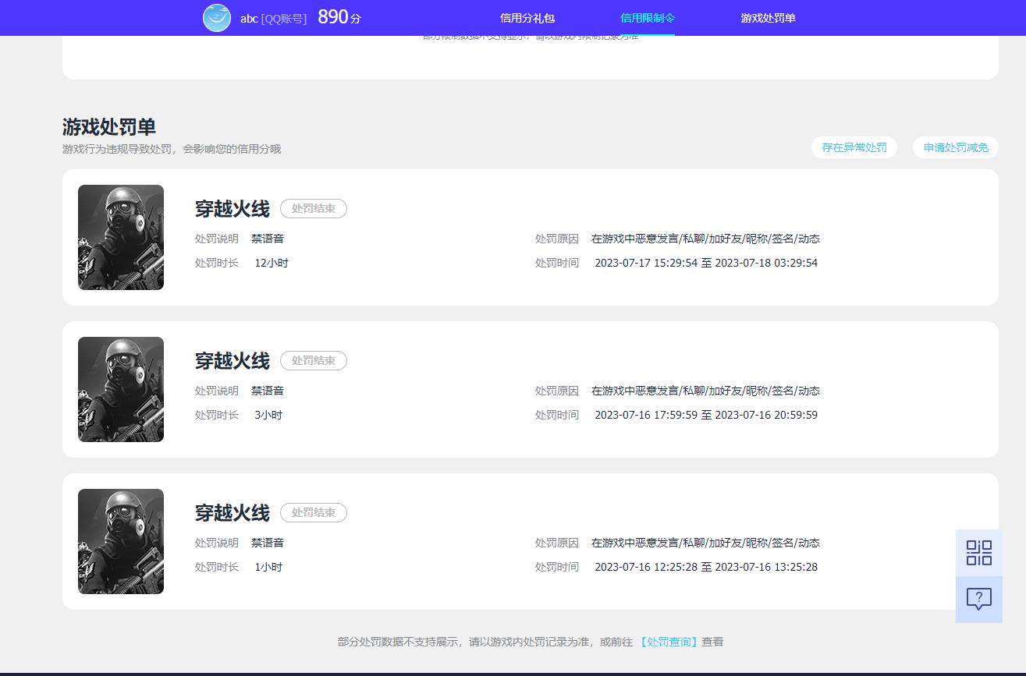1026x676 pixels.
Task: Click the 存在异常处罚 button
Action: (x=854, y=147)
